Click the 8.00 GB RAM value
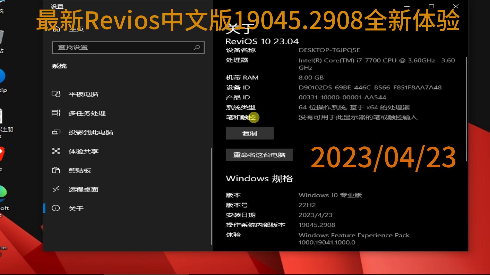The width and height of the screenshot is (490, 275). pos(311,77)
